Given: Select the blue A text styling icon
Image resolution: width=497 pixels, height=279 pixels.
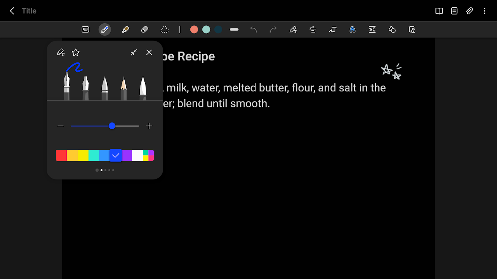Looking at the screenshot, I should click(x=353, y=29).
